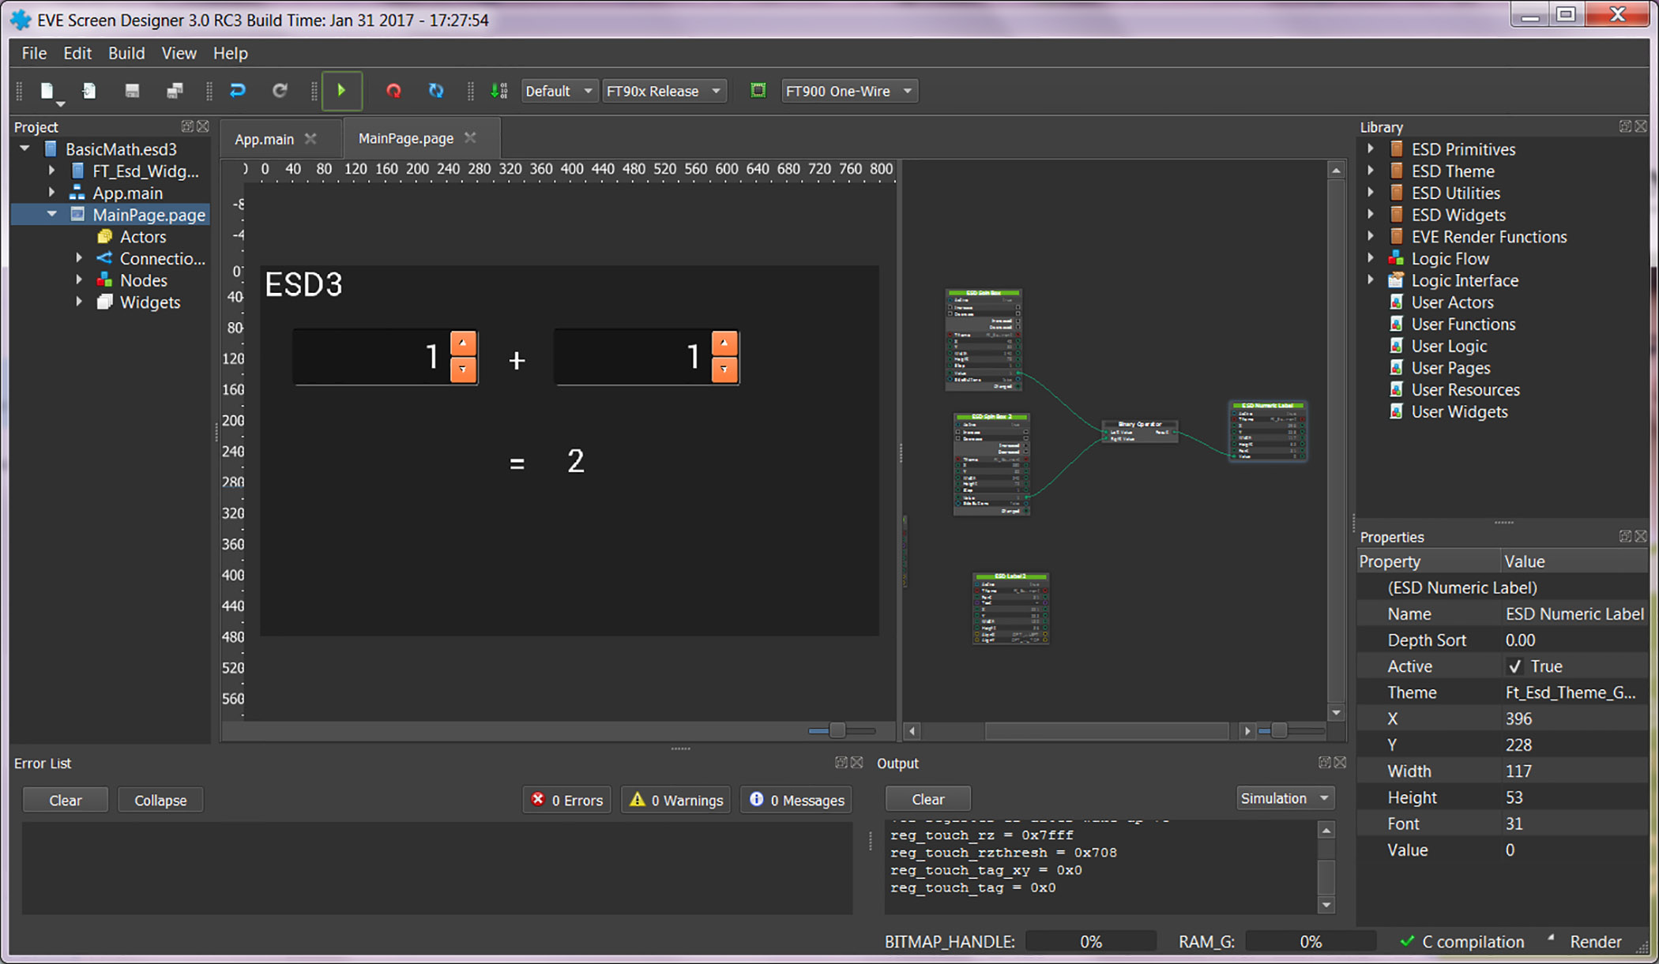Open the Help menu
1659x964 pixels.
click(x=230, y=53)
